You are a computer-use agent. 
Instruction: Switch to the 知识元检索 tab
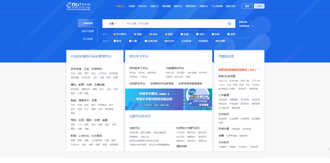tap(88, 31)
